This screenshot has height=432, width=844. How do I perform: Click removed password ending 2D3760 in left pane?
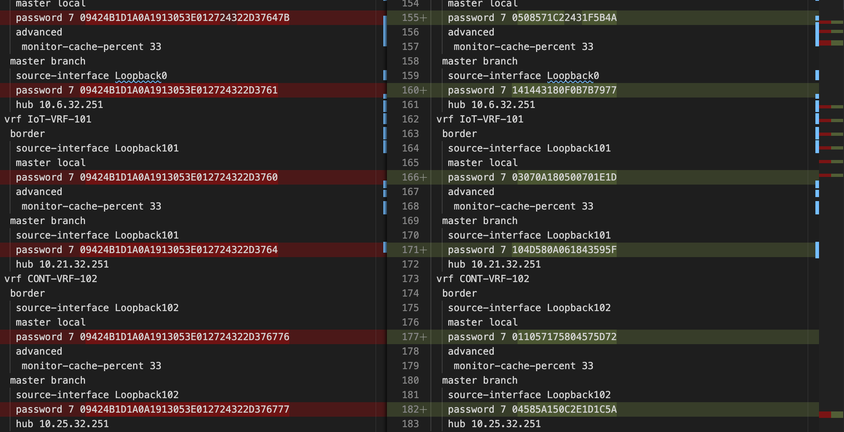click(x=179, y=177)
